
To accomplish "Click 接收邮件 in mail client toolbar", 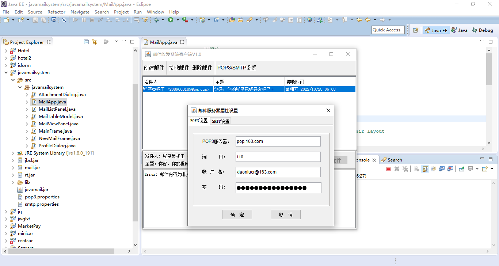I will pos(179,68).
